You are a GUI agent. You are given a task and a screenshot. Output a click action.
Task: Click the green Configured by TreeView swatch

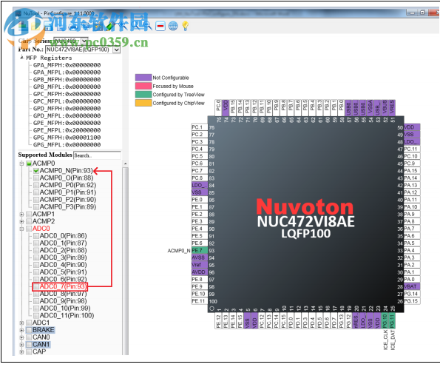tap(143, 95)
